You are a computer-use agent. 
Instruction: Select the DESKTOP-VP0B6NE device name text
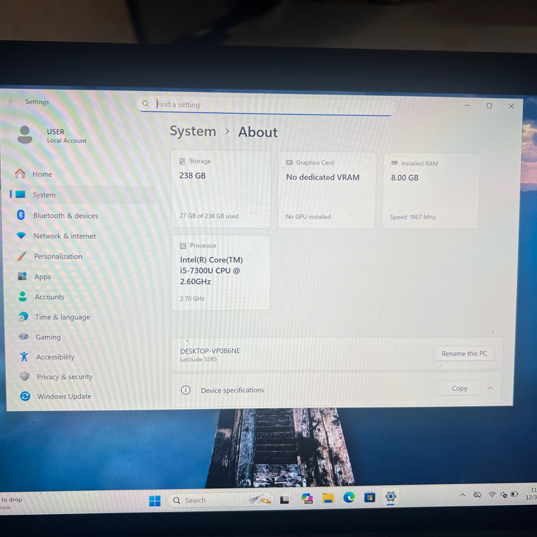(x=210, y=351)
